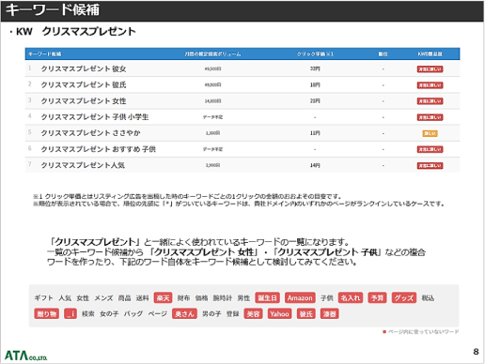
Task: Open keyword クリスマスプレゼント人気
Action: point(83,165)
